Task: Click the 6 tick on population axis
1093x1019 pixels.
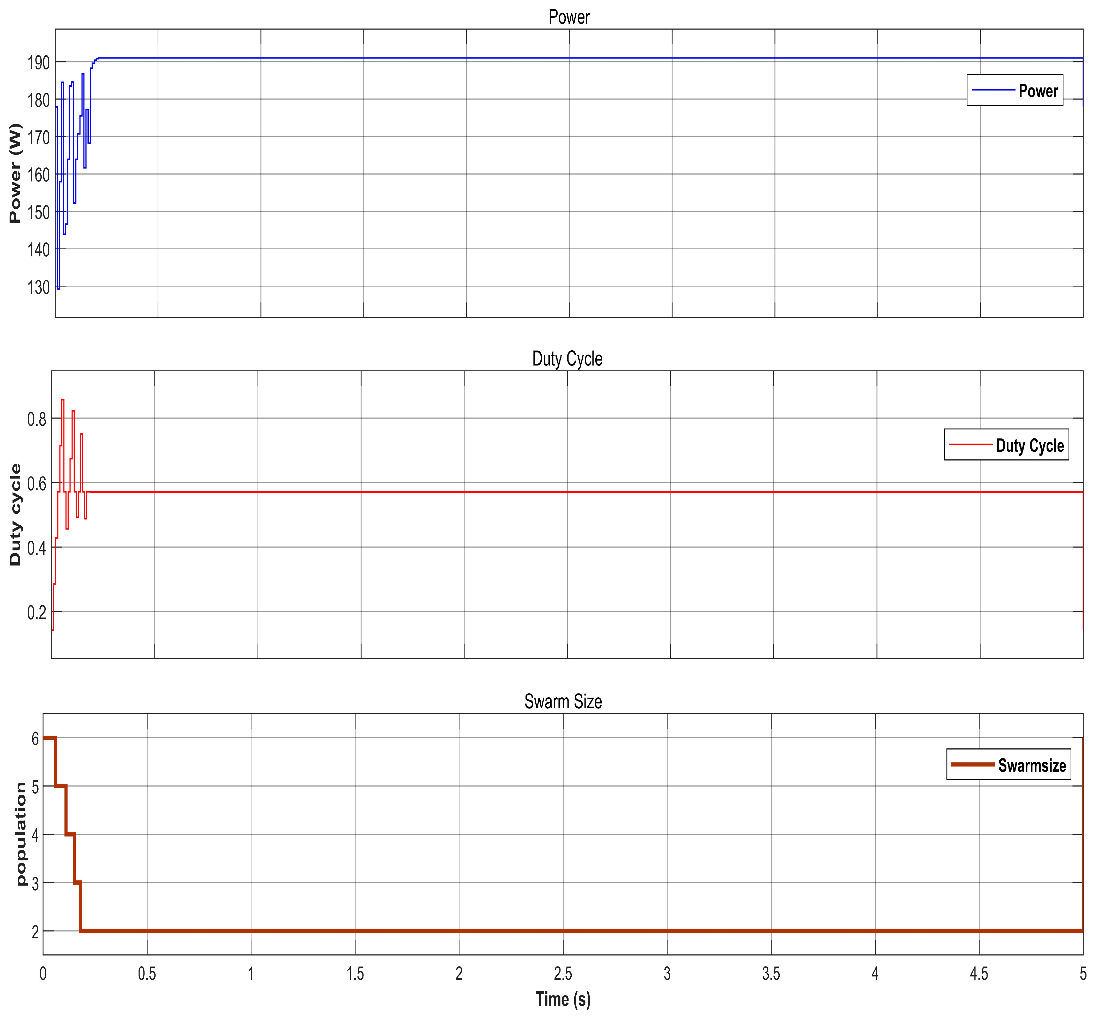Action: point(35,738)
